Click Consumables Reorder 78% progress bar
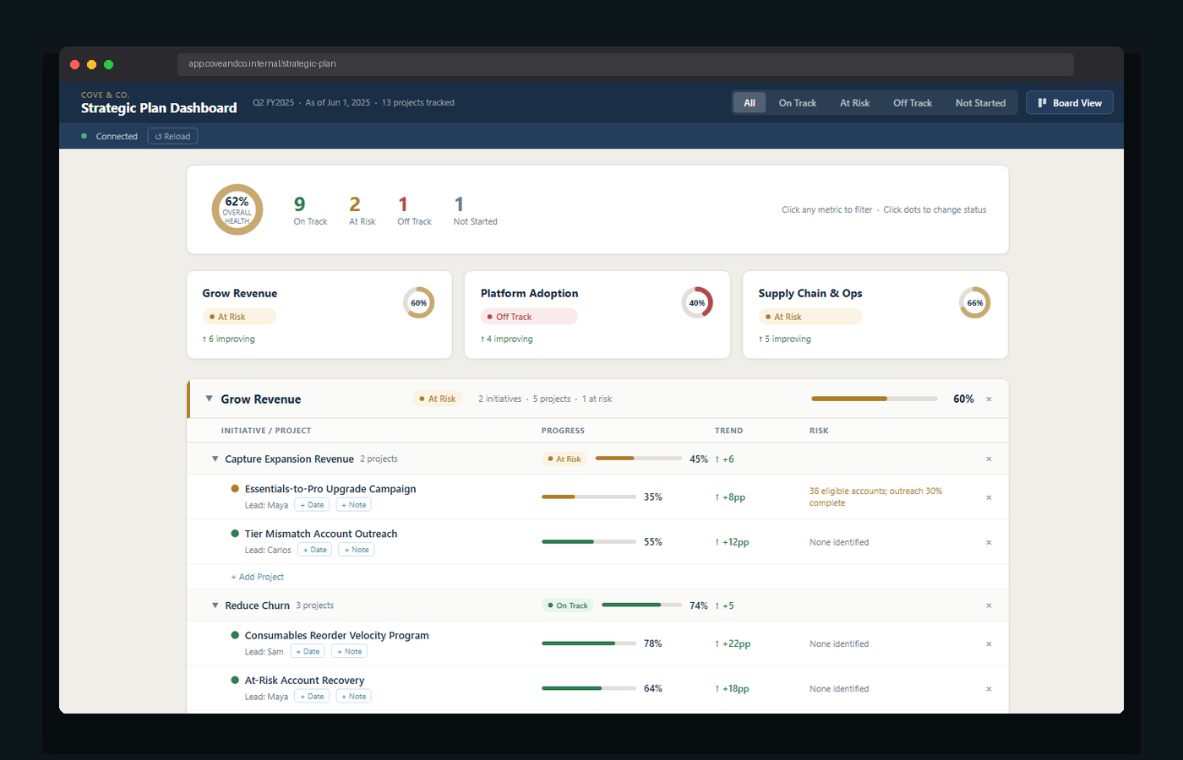The height and width of the screenshot is (760, 1183). [589, 643]
